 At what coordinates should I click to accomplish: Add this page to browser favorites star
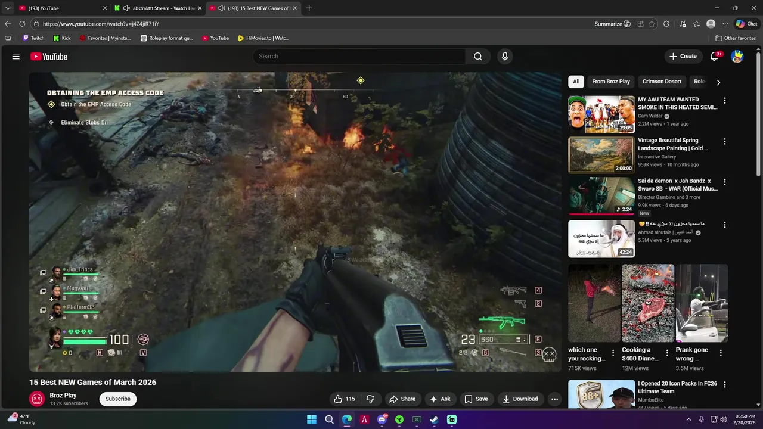pyautogui.click(x=652, y=24)
